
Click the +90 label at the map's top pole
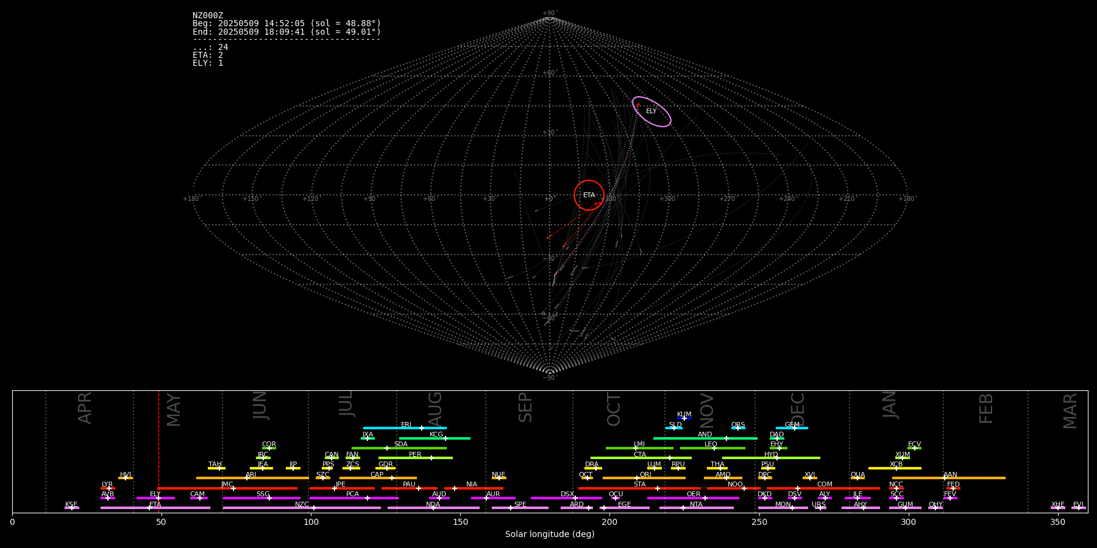[x=550, y=13]
